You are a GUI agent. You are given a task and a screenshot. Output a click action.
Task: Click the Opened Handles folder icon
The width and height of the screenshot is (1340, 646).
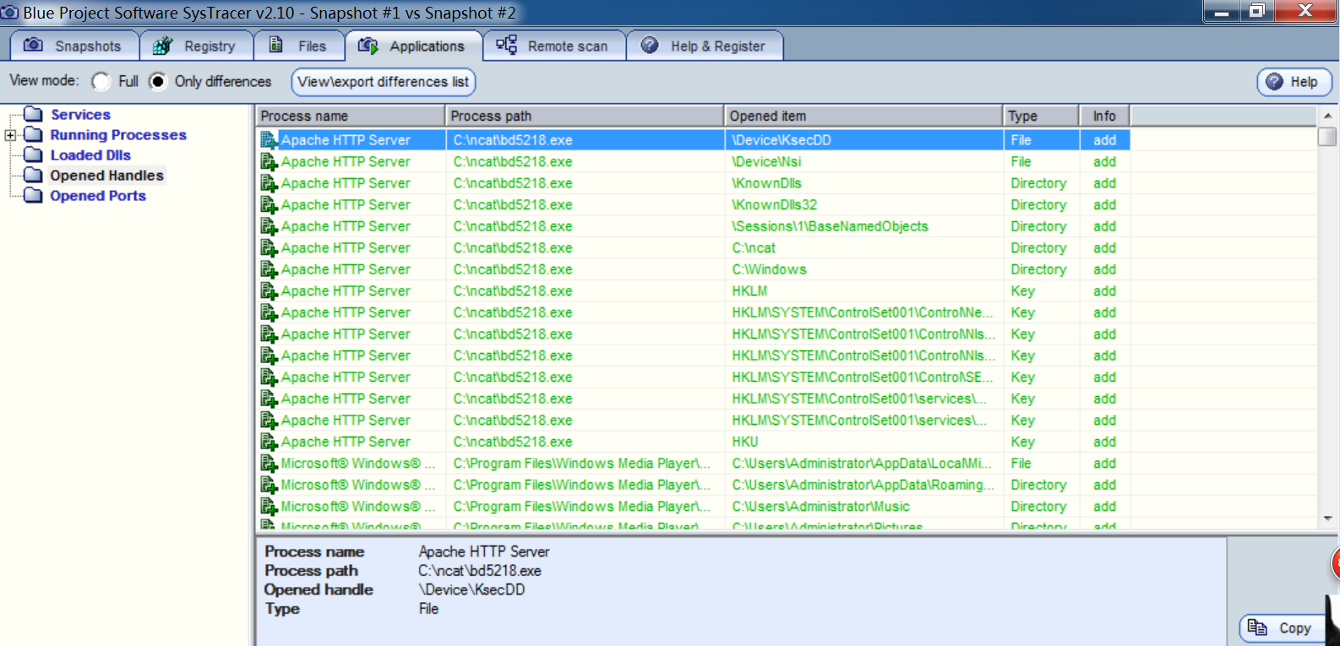(34, 175)
